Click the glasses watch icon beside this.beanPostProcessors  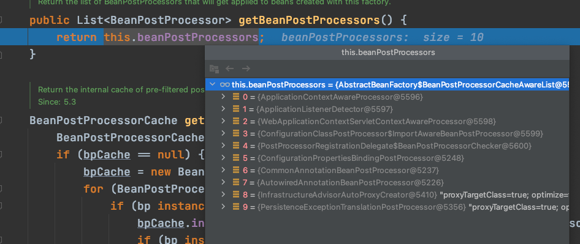pyautogui.click(x=225, y=84)
